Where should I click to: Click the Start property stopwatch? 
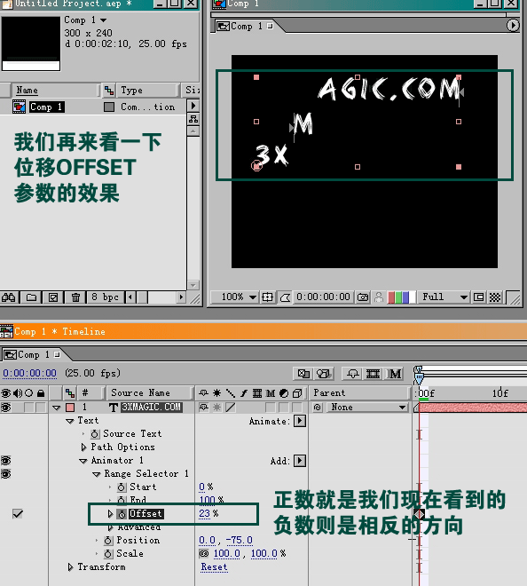[122, 487]
